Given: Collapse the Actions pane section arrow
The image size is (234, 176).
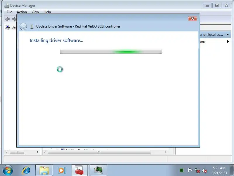Looking at the screenshot, I should (x=228, y=35).
